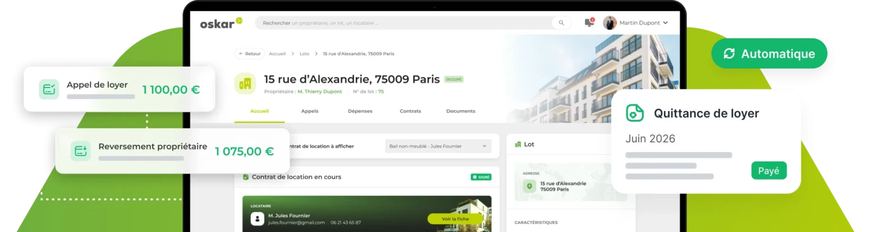Click the Juin 2026 date text

(650, 139)
